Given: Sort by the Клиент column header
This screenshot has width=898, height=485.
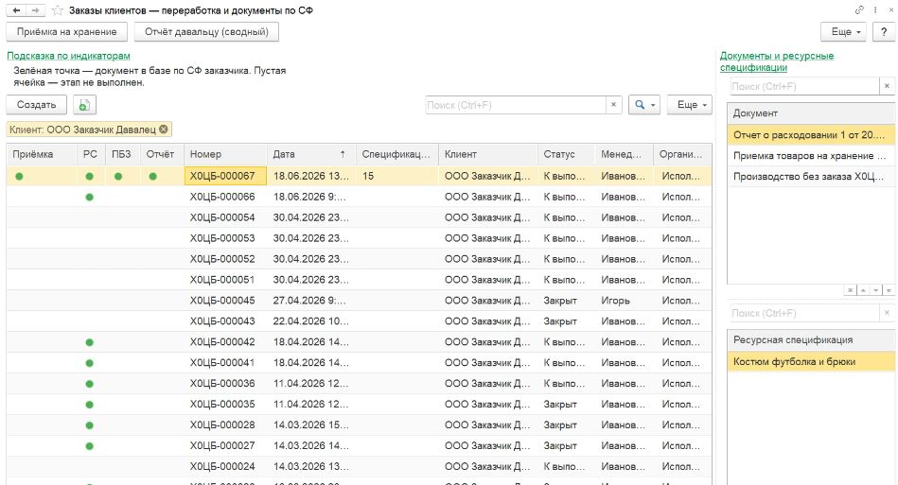Looking at the screenshot, I should click(x=487, y=154).
